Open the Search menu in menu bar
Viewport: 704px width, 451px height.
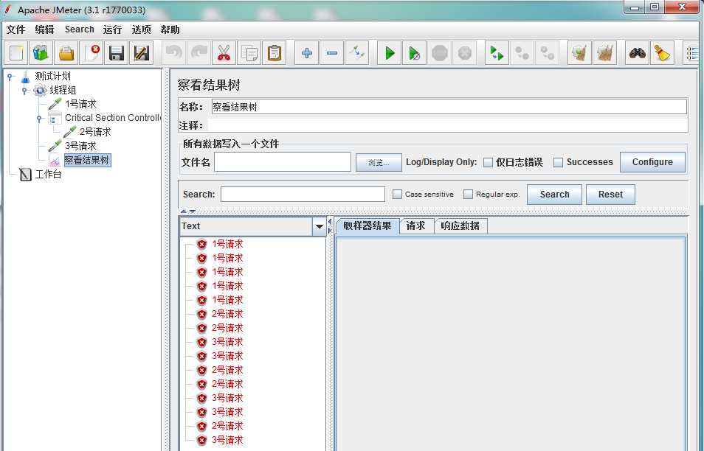point(80,29)
